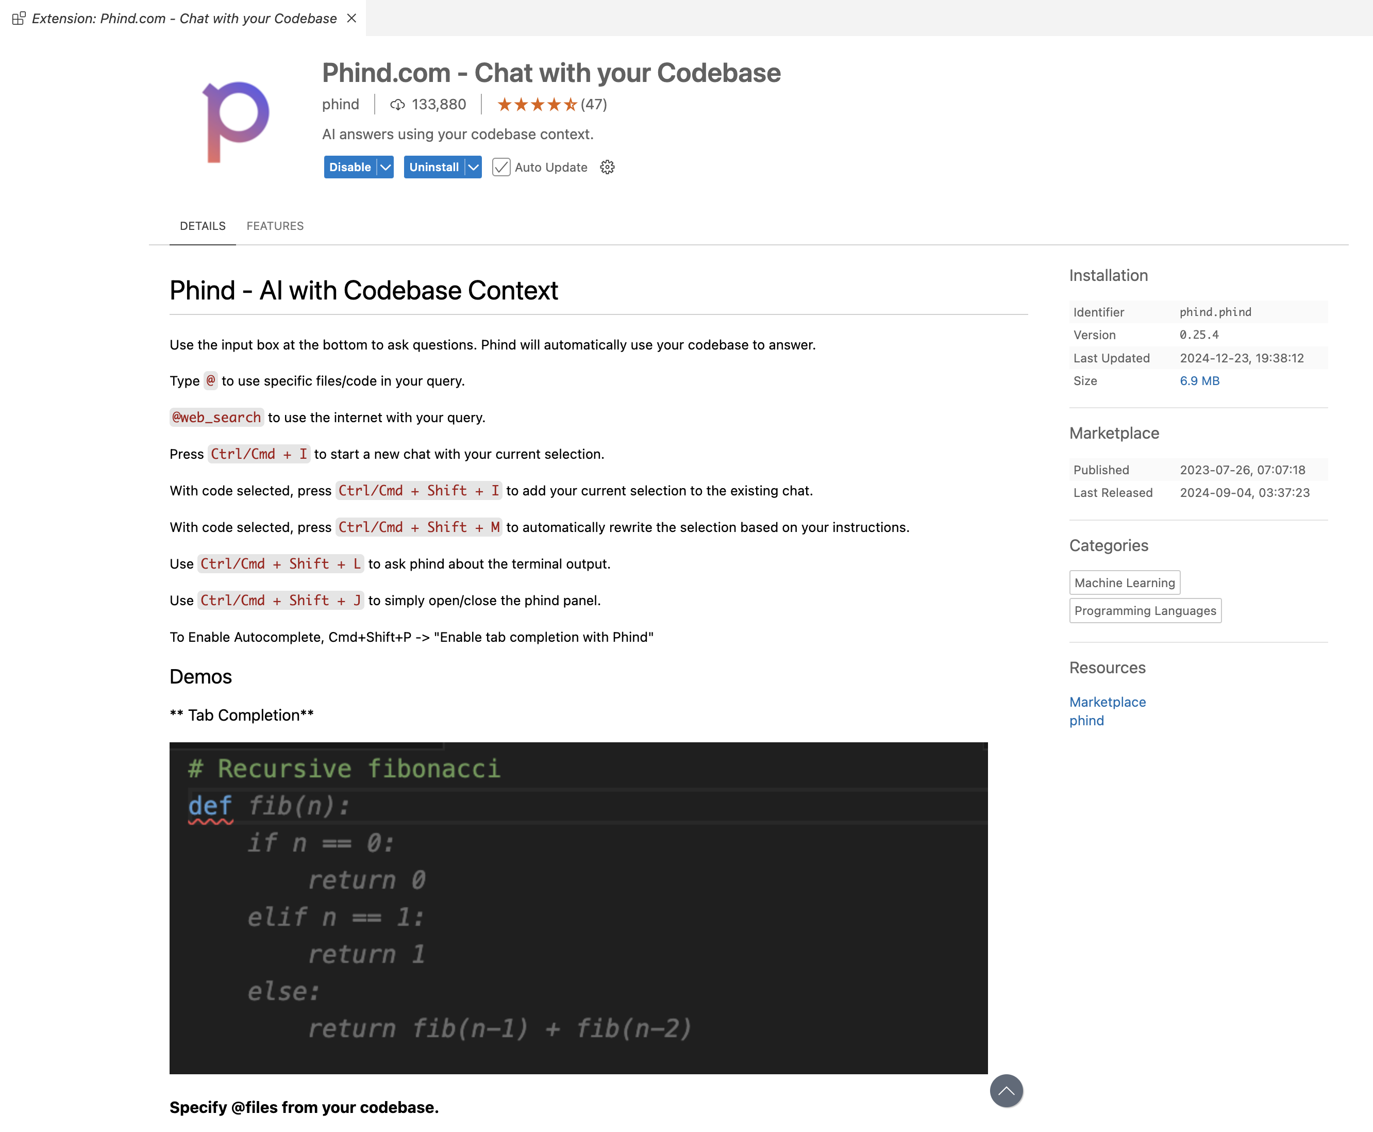Open the phind resource link

(1086, 721)
